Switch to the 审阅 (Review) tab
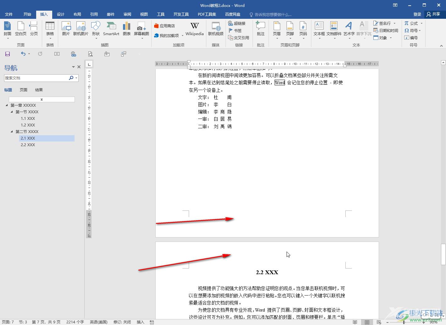446x325 pixels. click(127, 14)
